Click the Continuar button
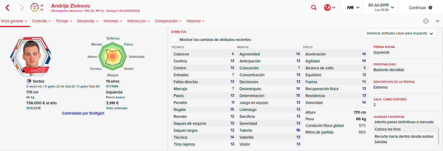Viewport: 443px width, 151px height. coord(420,8)
